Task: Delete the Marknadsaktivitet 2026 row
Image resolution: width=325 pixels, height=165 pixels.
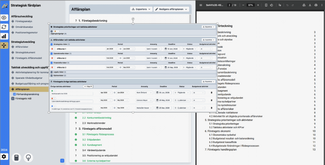Action: pos(212,92)
